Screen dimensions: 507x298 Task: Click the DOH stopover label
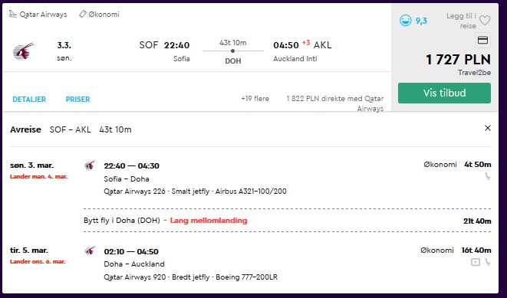pos(233,61)
